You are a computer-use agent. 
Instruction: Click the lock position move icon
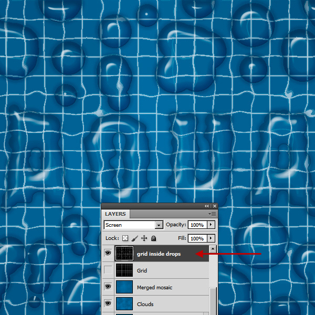(144, 238)
